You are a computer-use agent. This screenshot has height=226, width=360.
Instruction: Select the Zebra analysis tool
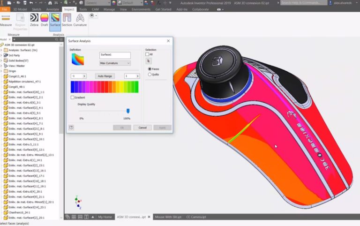34,19
